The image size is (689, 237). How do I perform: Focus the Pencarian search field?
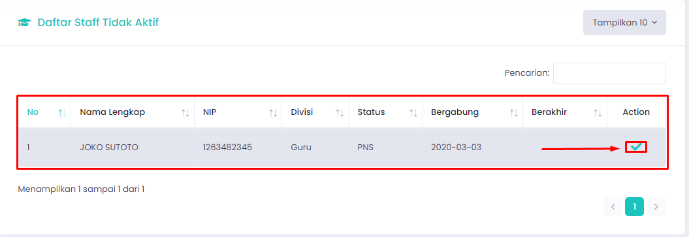coord(609,73)
